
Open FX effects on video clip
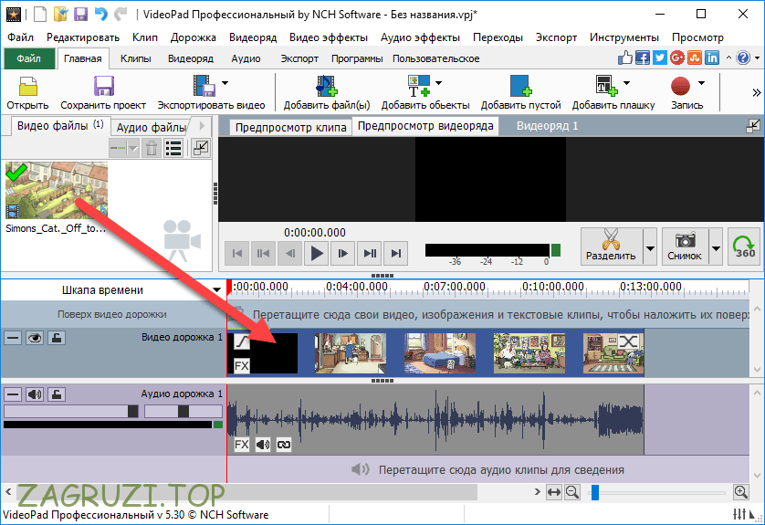pyautogui.click(x=242, y=365)
